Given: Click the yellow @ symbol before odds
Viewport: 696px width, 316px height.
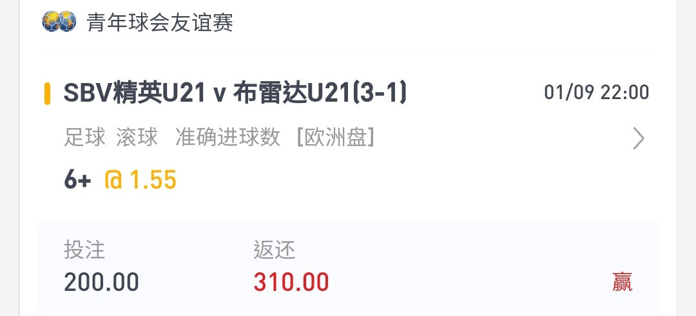Looking at the screenshot, I should pos(113,180).
